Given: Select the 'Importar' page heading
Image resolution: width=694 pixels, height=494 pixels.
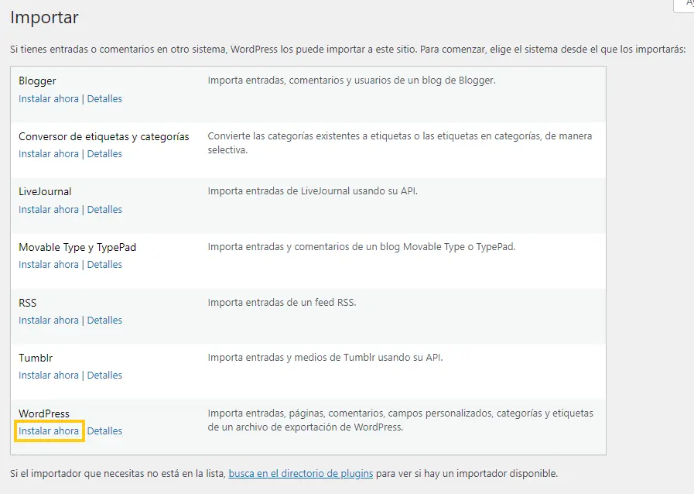Looking at the screenshot, I should click(x=44, y=17).
